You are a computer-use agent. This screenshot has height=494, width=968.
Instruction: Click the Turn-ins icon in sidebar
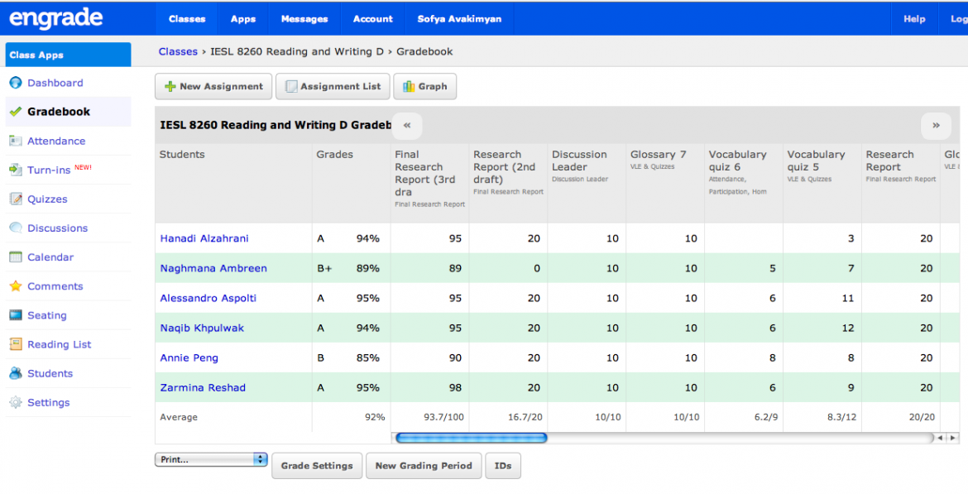[16, 170]
